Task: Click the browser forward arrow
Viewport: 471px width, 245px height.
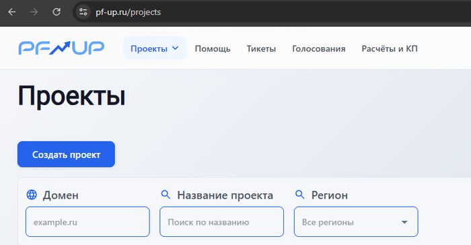Action: [x=34, y=12]
